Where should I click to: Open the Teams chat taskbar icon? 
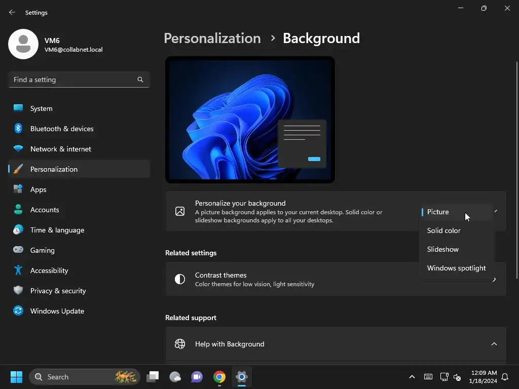(197, 377)
